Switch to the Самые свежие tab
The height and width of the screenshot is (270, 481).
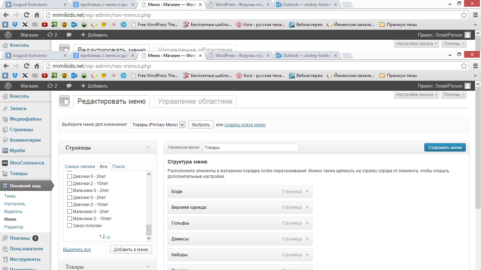click(x=80, y=167)
